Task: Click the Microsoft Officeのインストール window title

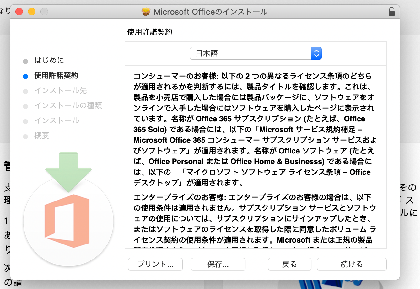Action: click(210, 12)
